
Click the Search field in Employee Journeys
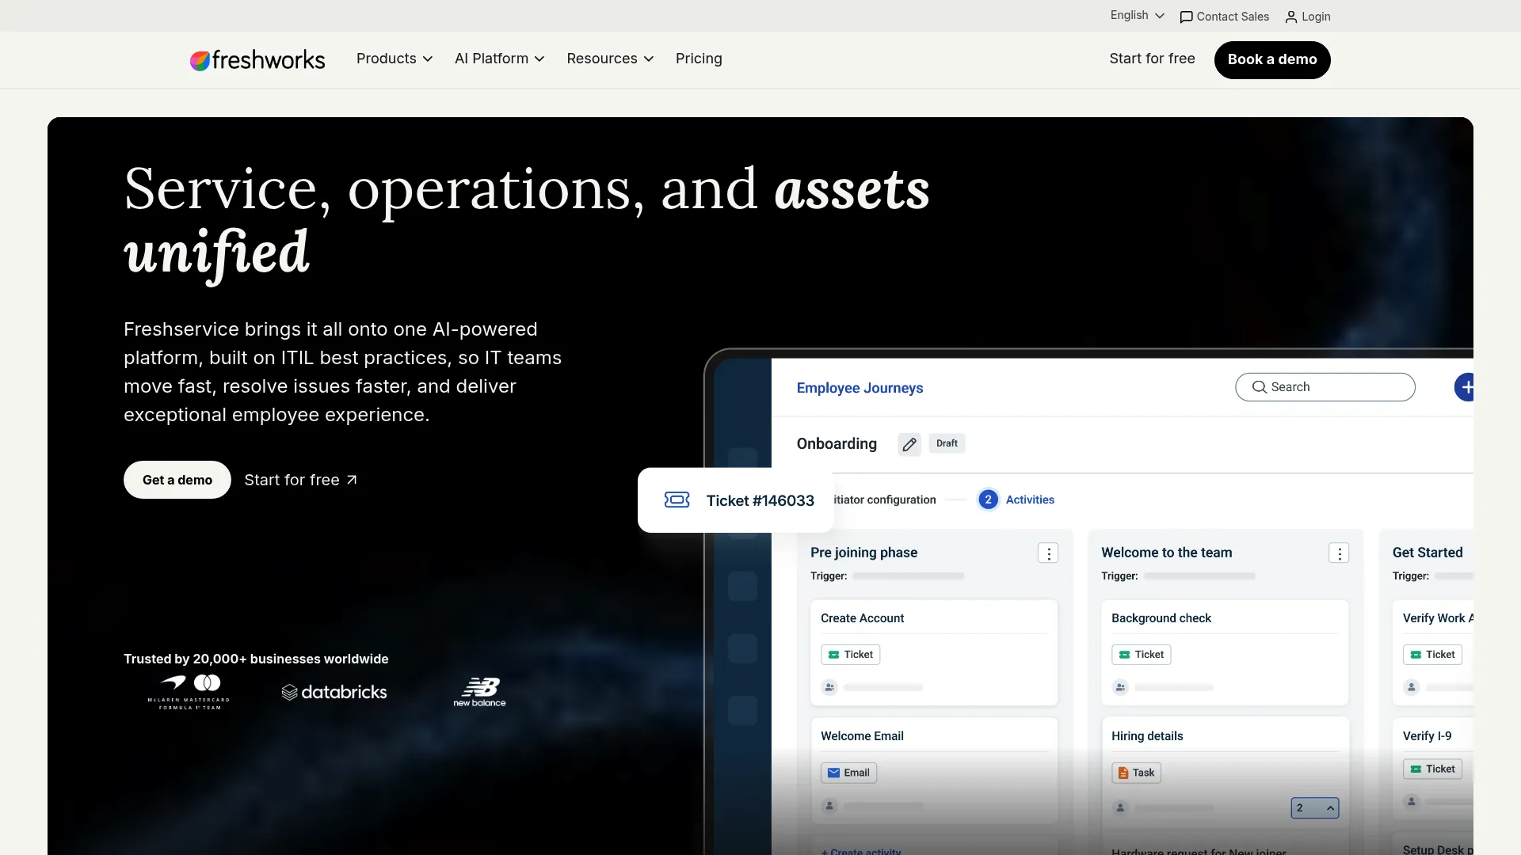[1325, 387]
